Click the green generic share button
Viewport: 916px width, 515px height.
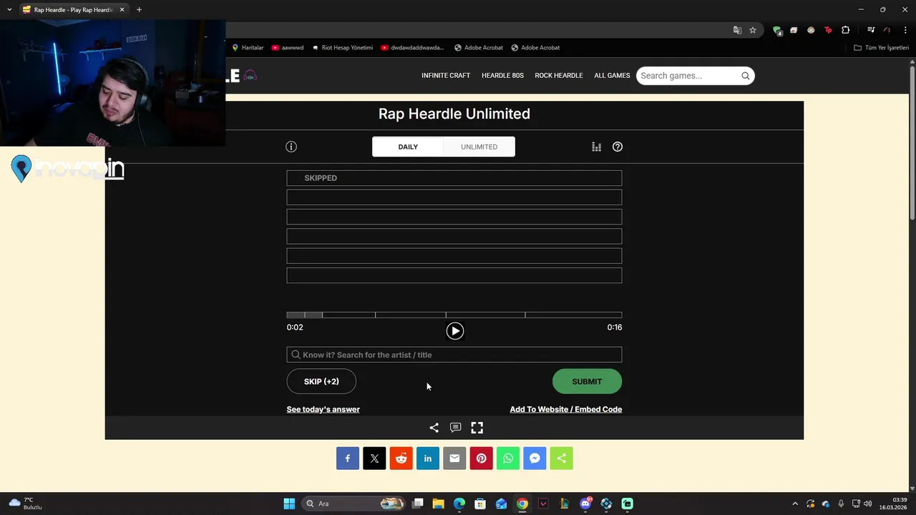coord(562,458)
